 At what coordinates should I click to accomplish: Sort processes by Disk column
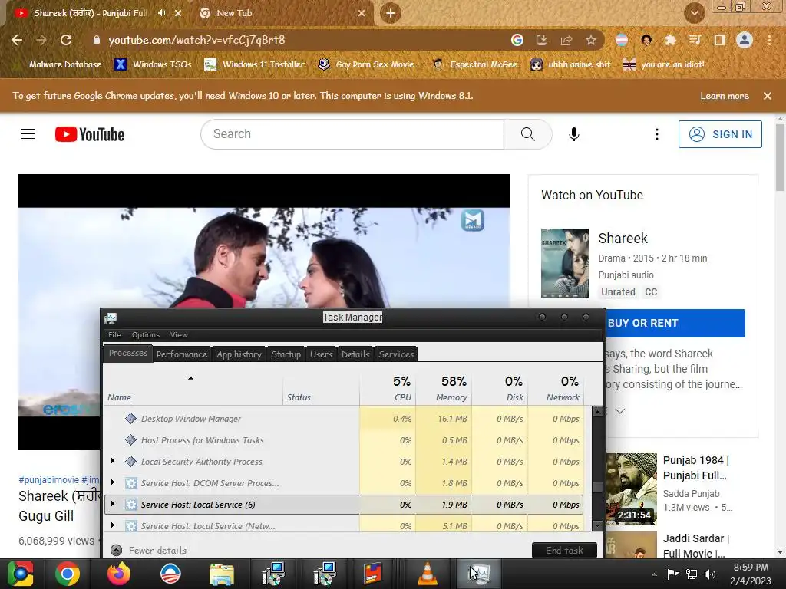click(499, 388)
